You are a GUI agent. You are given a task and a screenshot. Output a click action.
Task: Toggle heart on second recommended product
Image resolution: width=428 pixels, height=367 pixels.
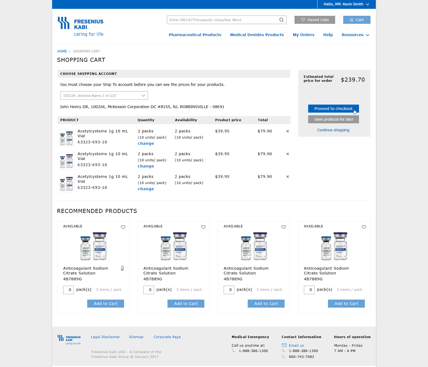point(203,227)
